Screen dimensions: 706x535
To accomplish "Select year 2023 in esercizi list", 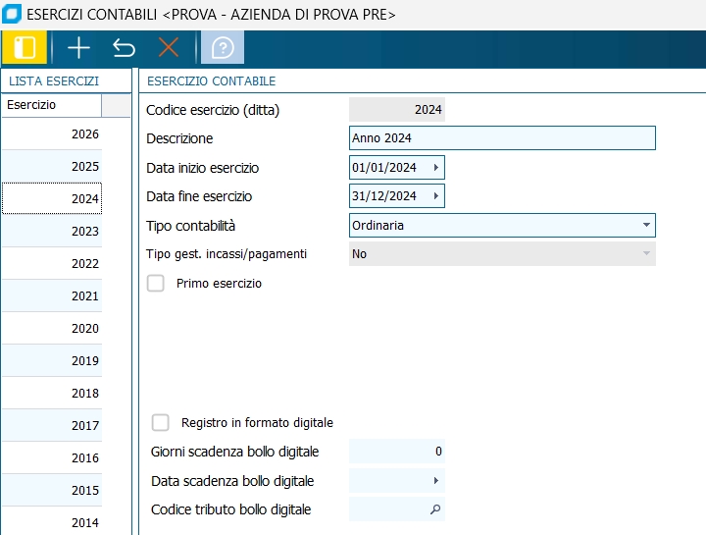I will [66, 232].
